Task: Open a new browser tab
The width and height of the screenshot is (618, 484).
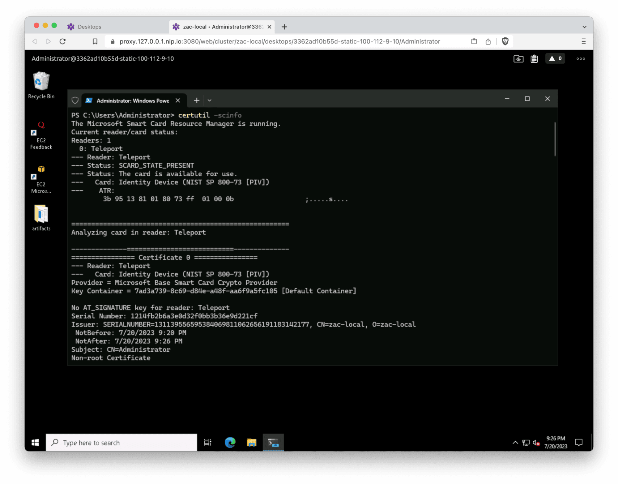Action: (x=284, y=27)
